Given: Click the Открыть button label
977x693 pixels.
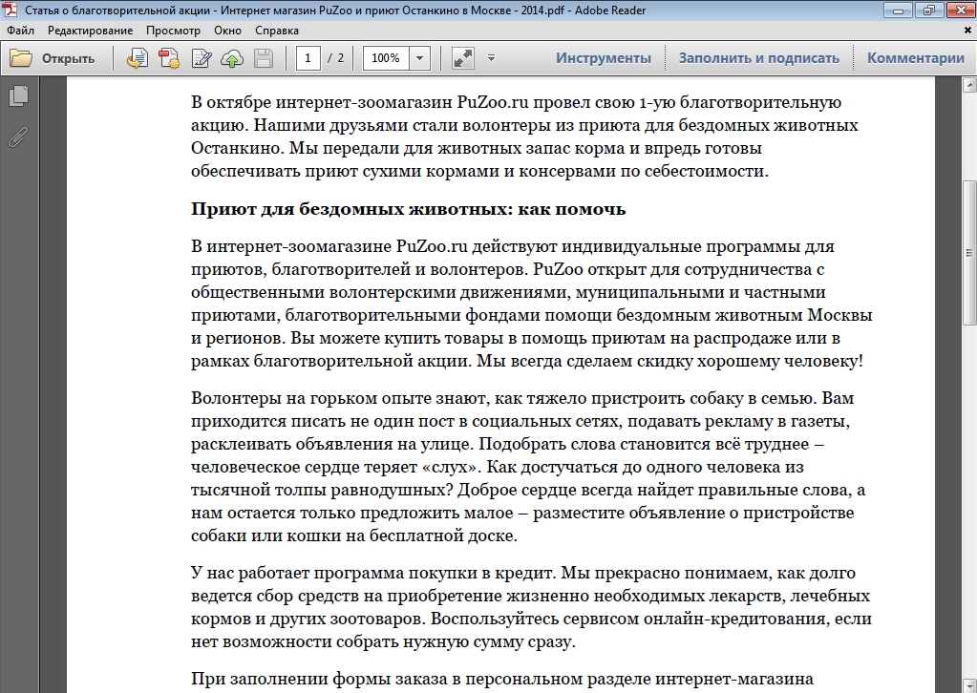Looking at the screenshot, I should [x=68, y=58].
